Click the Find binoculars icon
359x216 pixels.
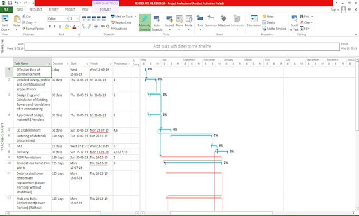301,16
